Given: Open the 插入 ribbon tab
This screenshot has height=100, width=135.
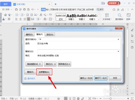Looking at the screenshot, I should [48, 9].
